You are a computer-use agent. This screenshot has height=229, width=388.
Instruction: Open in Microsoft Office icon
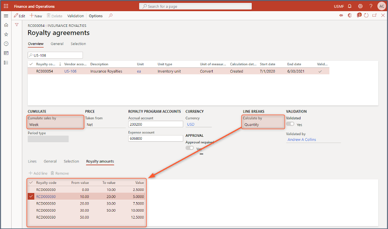click(x=350, y=16)
